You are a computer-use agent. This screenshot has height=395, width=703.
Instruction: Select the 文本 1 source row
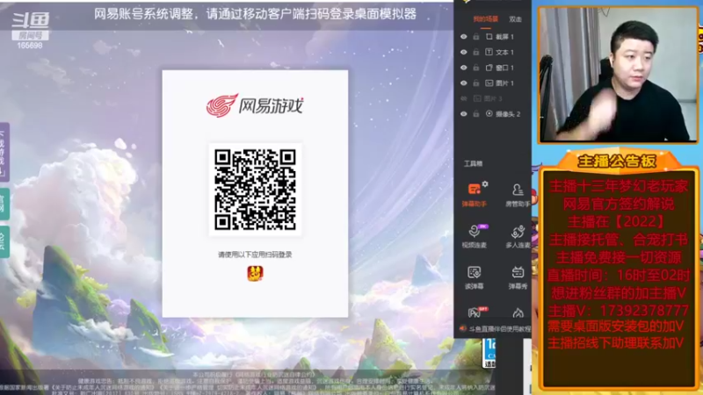click(x=493, y=52)
